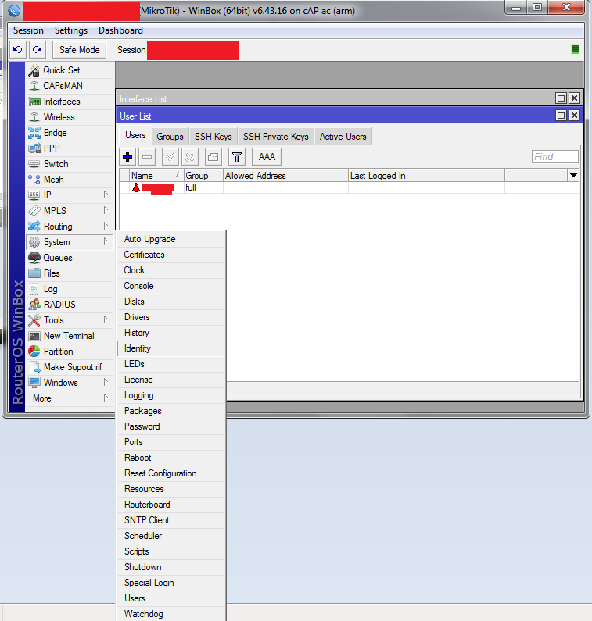592x621 pixels.
Task: Expand MPLS submenu arrow
Action: (x=106, y=210)
